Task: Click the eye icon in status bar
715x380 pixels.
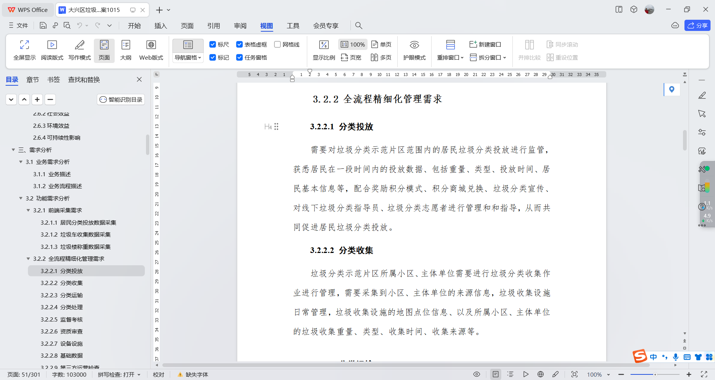Action: pyautogui.click(x=477, y=374)
